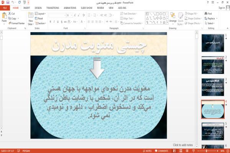Open the font name combo box
This screenshot has height=153, width=230.
tap(57, 15)
